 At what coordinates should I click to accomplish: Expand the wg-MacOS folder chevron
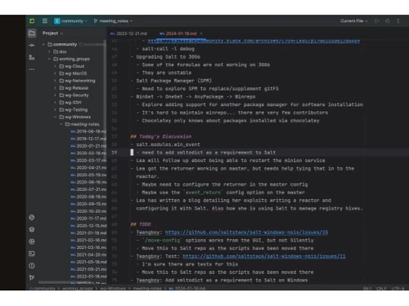coord(55,73)
